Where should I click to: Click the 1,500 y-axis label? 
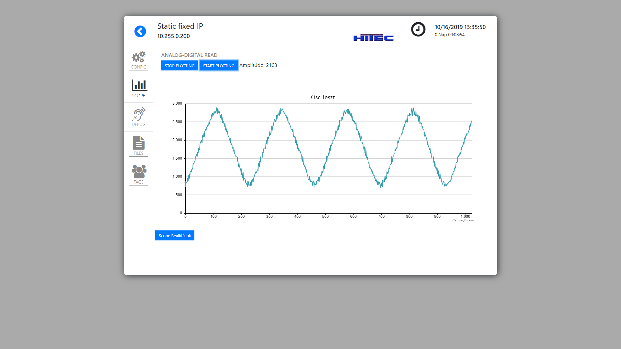point(177,158)
